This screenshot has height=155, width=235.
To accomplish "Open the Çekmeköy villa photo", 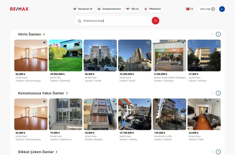I will pyautogui.click(x=65, y=55).
